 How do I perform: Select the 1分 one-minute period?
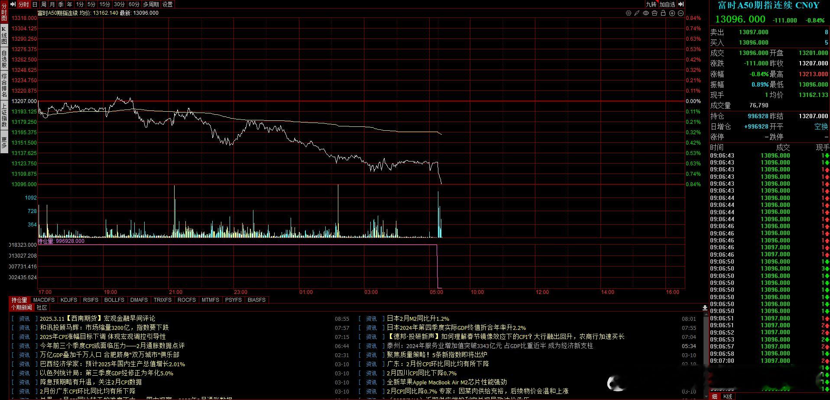(80, 4)
